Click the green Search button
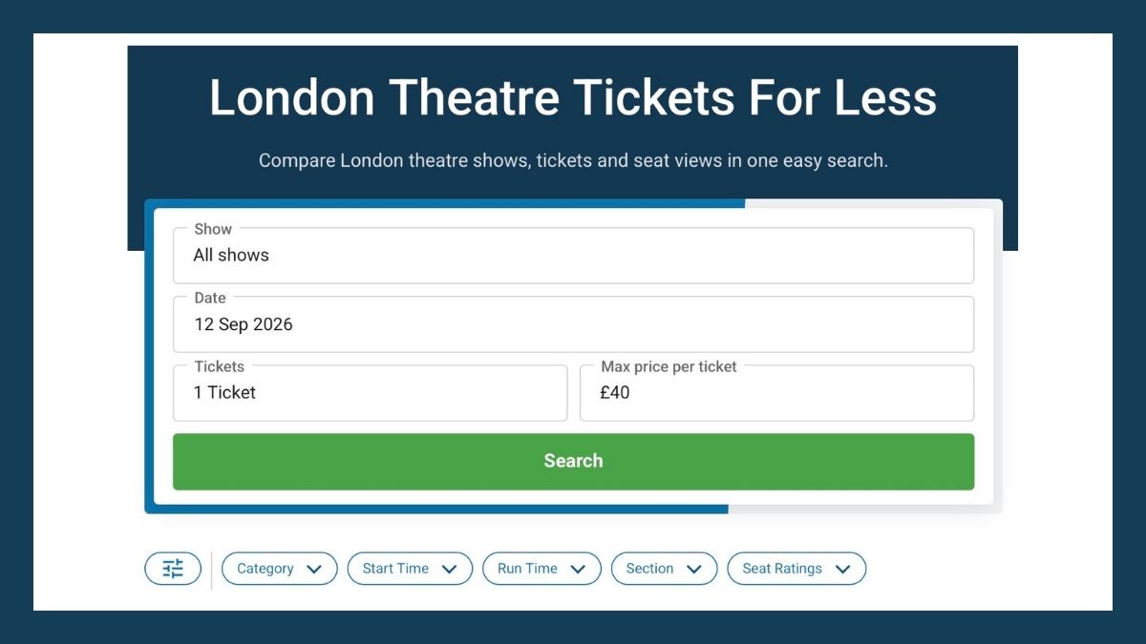 point(573,462)
